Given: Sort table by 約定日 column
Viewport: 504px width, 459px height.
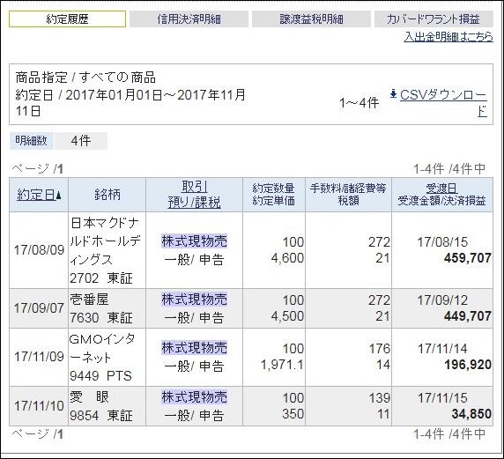Looking at the screenshot, I should tap(36, 195).
